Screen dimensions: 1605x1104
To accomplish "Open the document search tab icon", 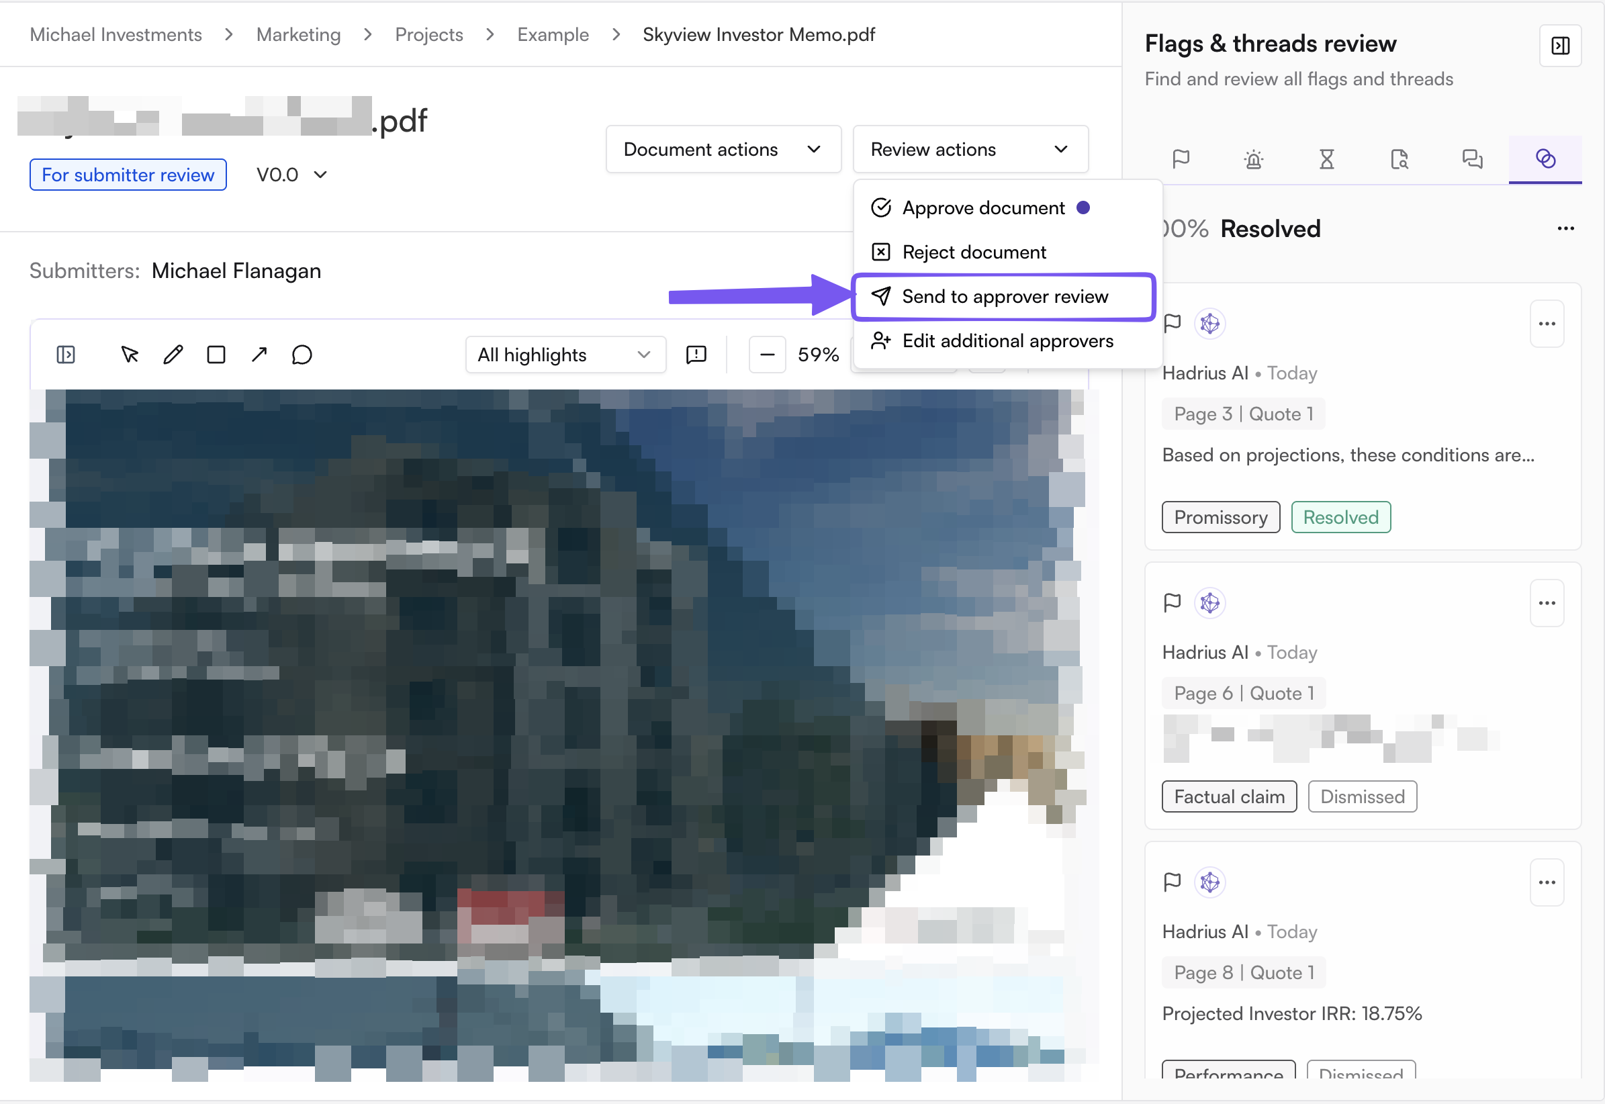I will tap(1399, 159).
